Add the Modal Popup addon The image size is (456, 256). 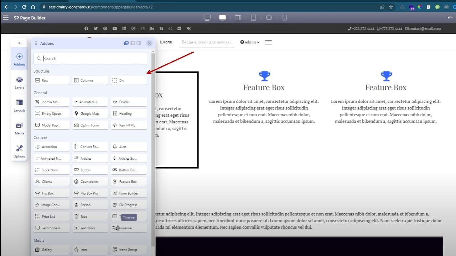click(52, 125)
